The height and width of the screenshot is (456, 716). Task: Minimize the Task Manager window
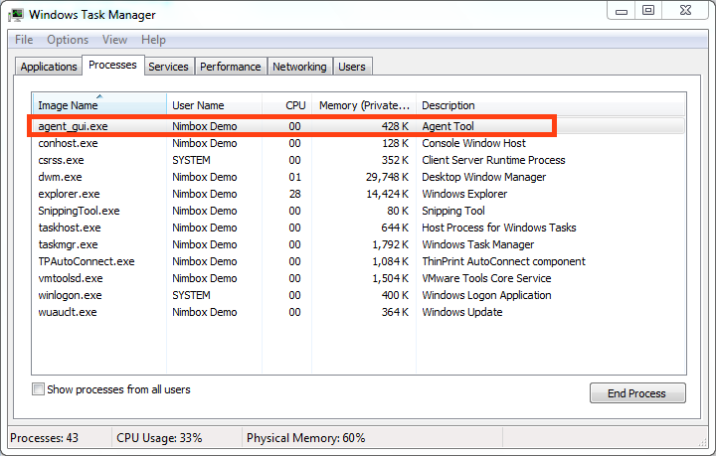tap(621, 11)
